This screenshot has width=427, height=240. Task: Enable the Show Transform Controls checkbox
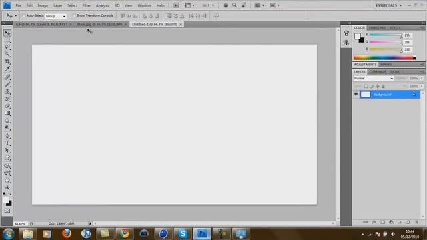pyautogui.click(x=74, y=15)
